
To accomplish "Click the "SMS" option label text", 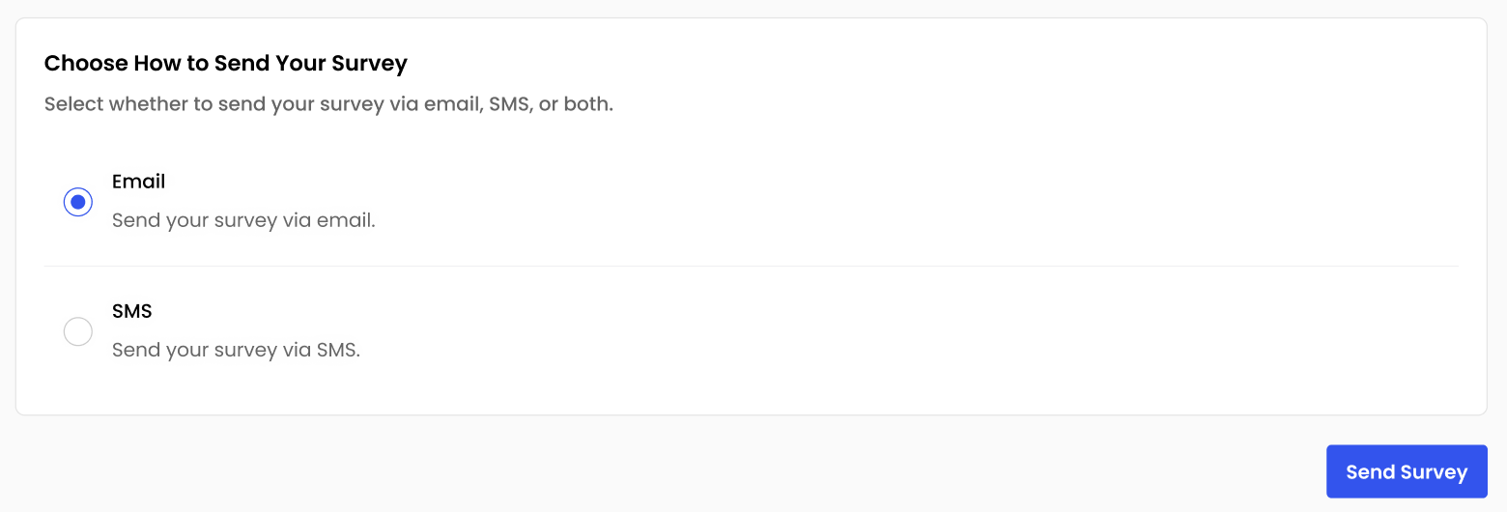I will (x=132, y=311).
